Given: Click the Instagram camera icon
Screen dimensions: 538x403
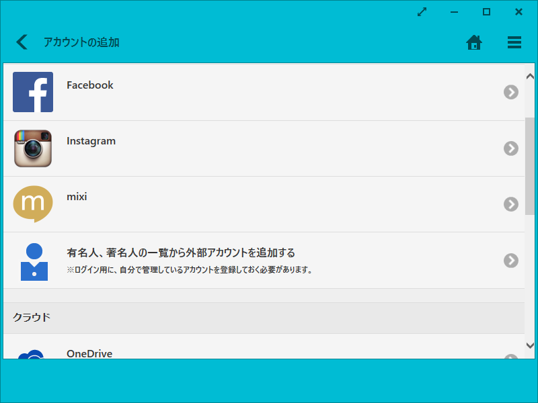Looking at the screenshot, I should [33, 148].
